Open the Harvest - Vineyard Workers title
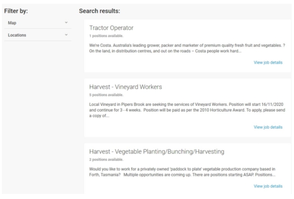Viewport: 294px width, 199px height. point(125,87)
